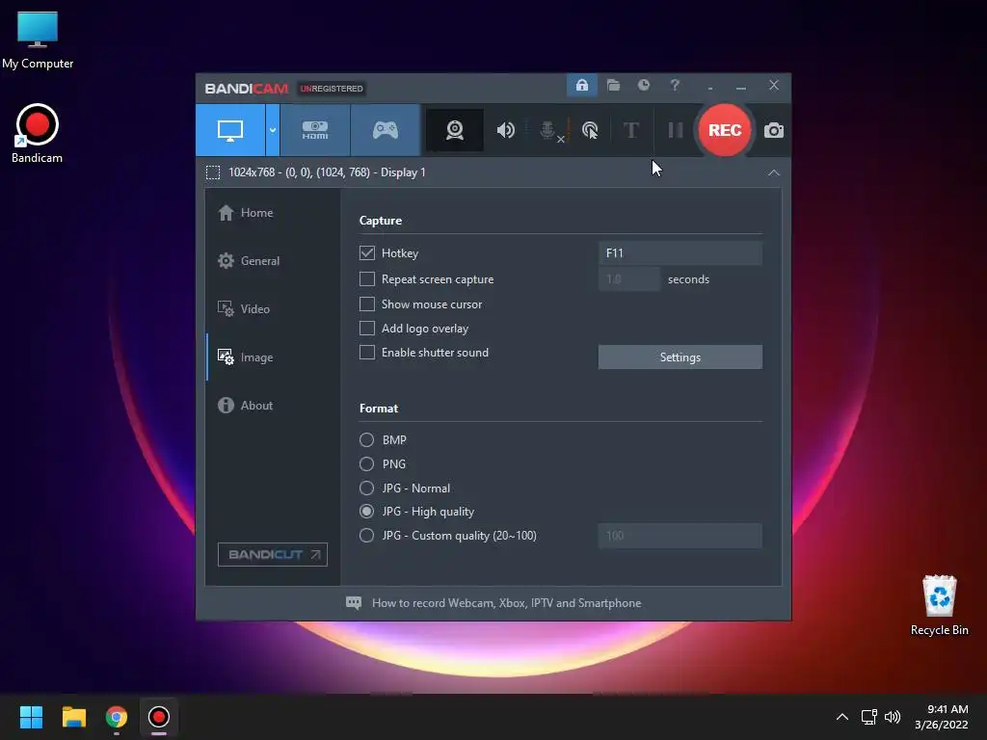Select Screen Recording mode monitor icon
The height and width of the screenshot is (740, 987).
[230, 130]
